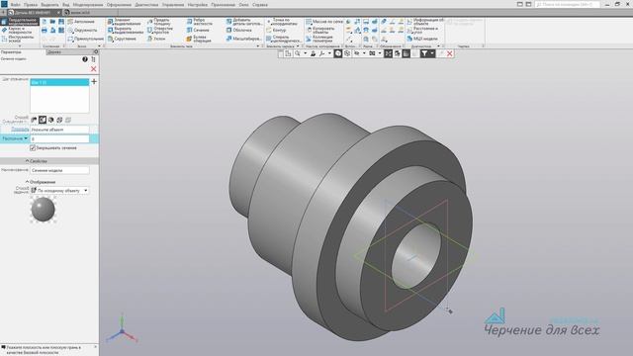
Task: Click the Оболочка tool
Action: (239, 31)
